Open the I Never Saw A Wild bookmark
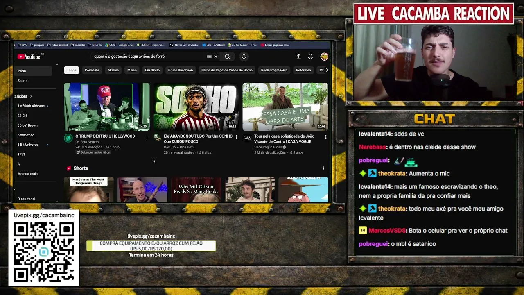The image size is (524, 295). [x=183, y=45]
